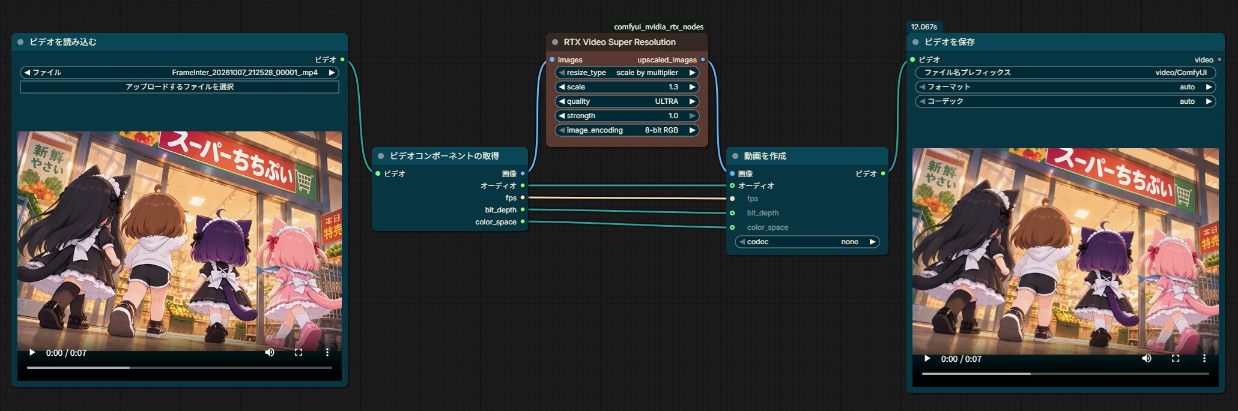Collapse the ビデオコンポーネントの取得 node with its dot
Screen dimensions: 1238x411
tap(381, 156)
